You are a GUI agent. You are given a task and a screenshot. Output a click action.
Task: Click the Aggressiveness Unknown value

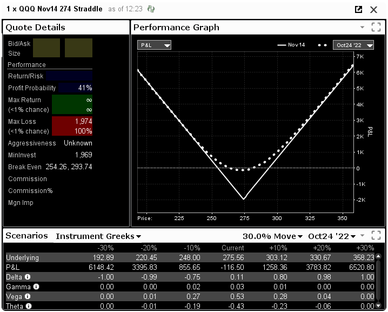(78, 143)
